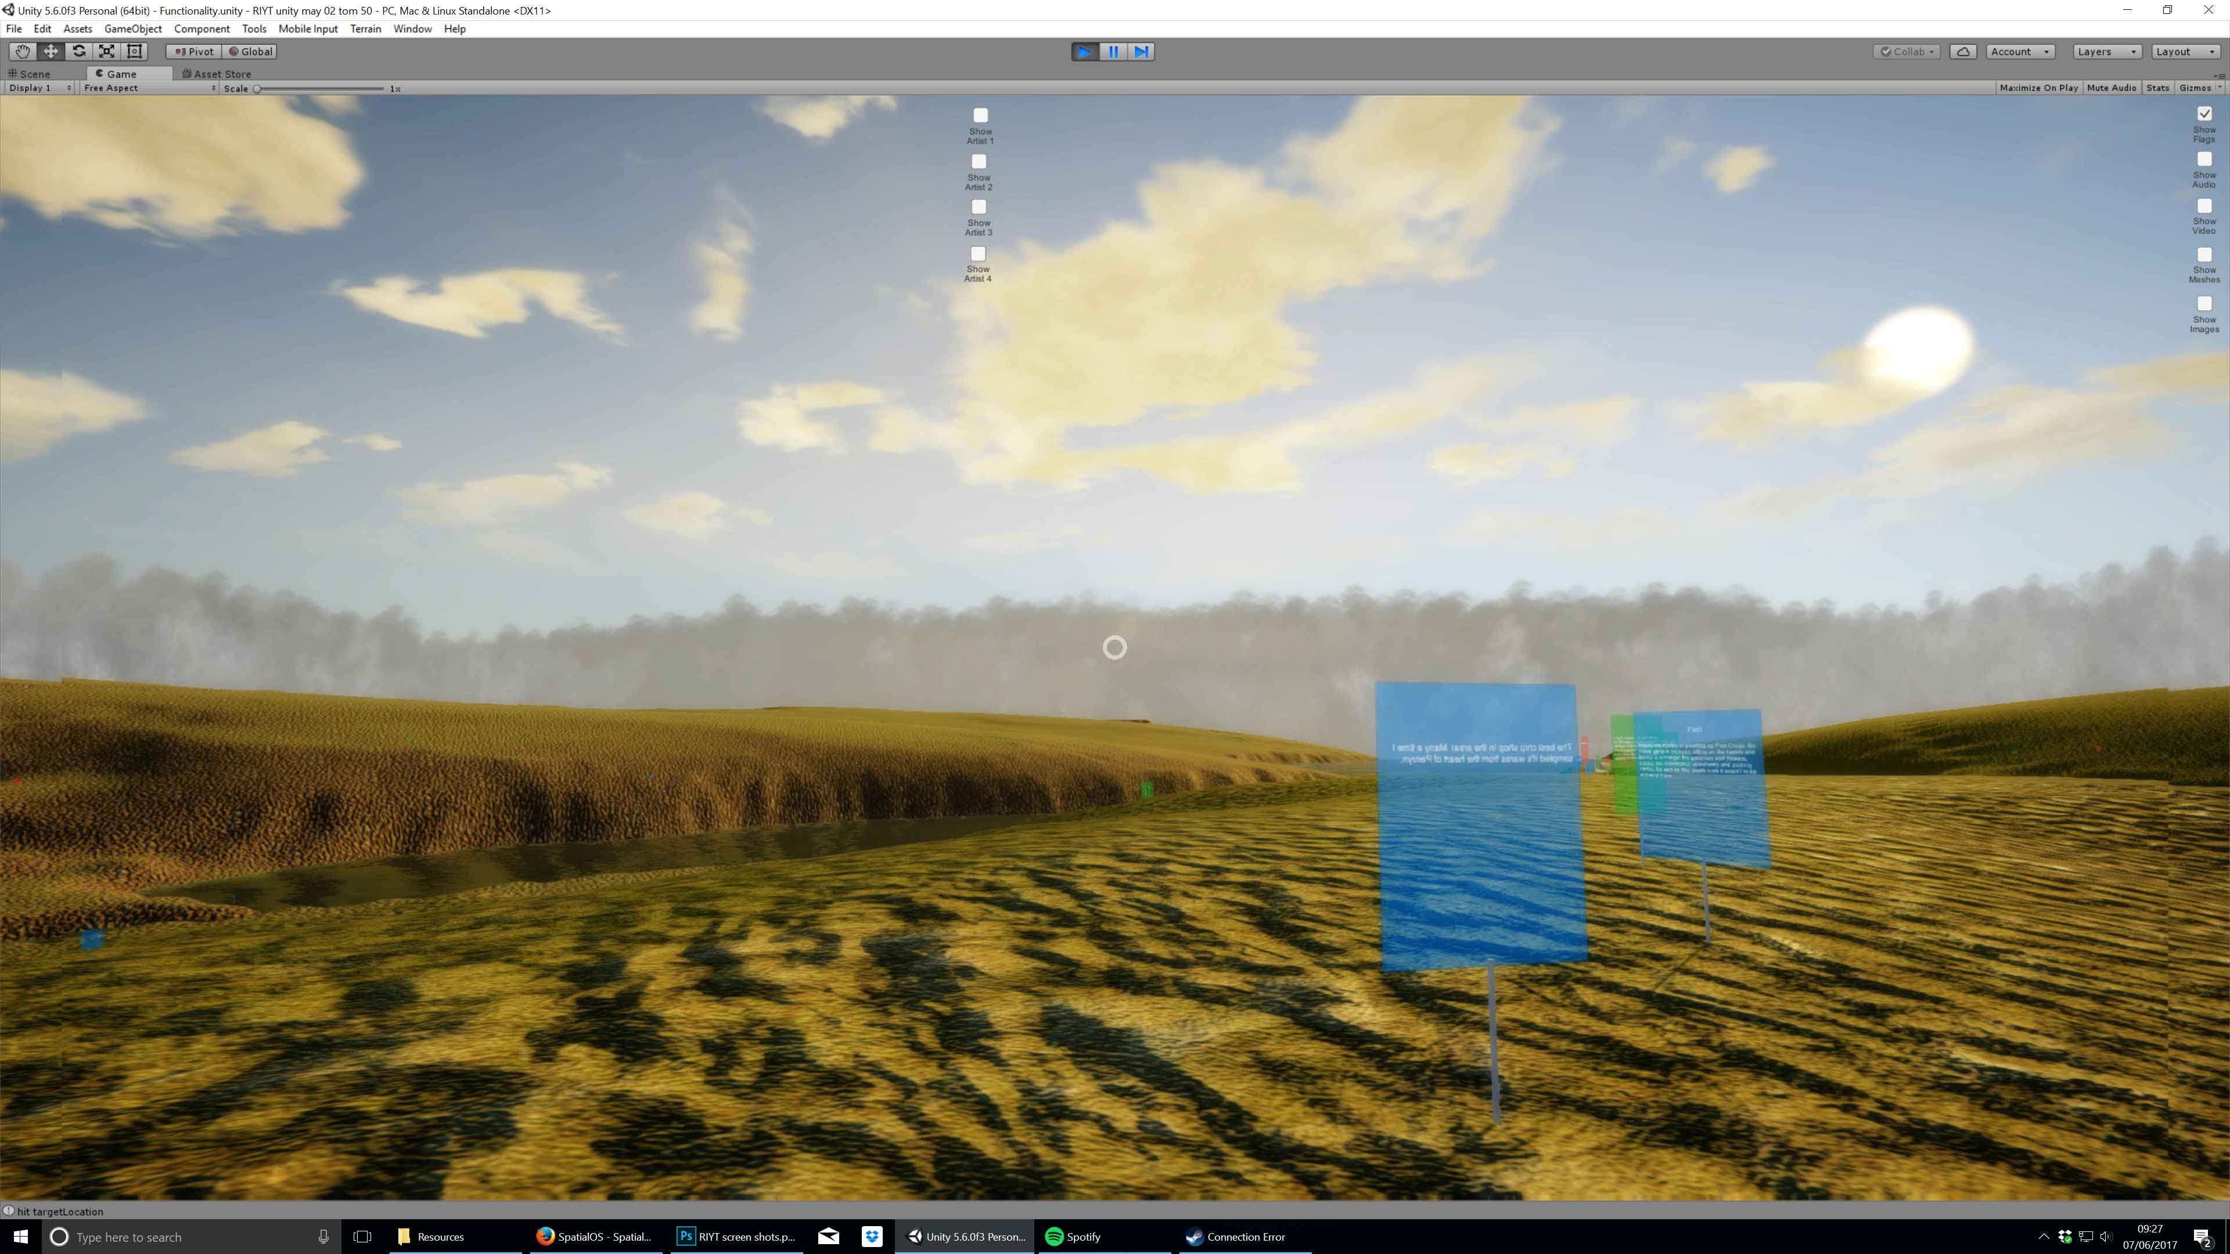Image resolution: width=2230 pixels, height=1254 pixels.
Task: Open the Layout dropdown
Action: pyautogui.click(x=2185, y=52)
